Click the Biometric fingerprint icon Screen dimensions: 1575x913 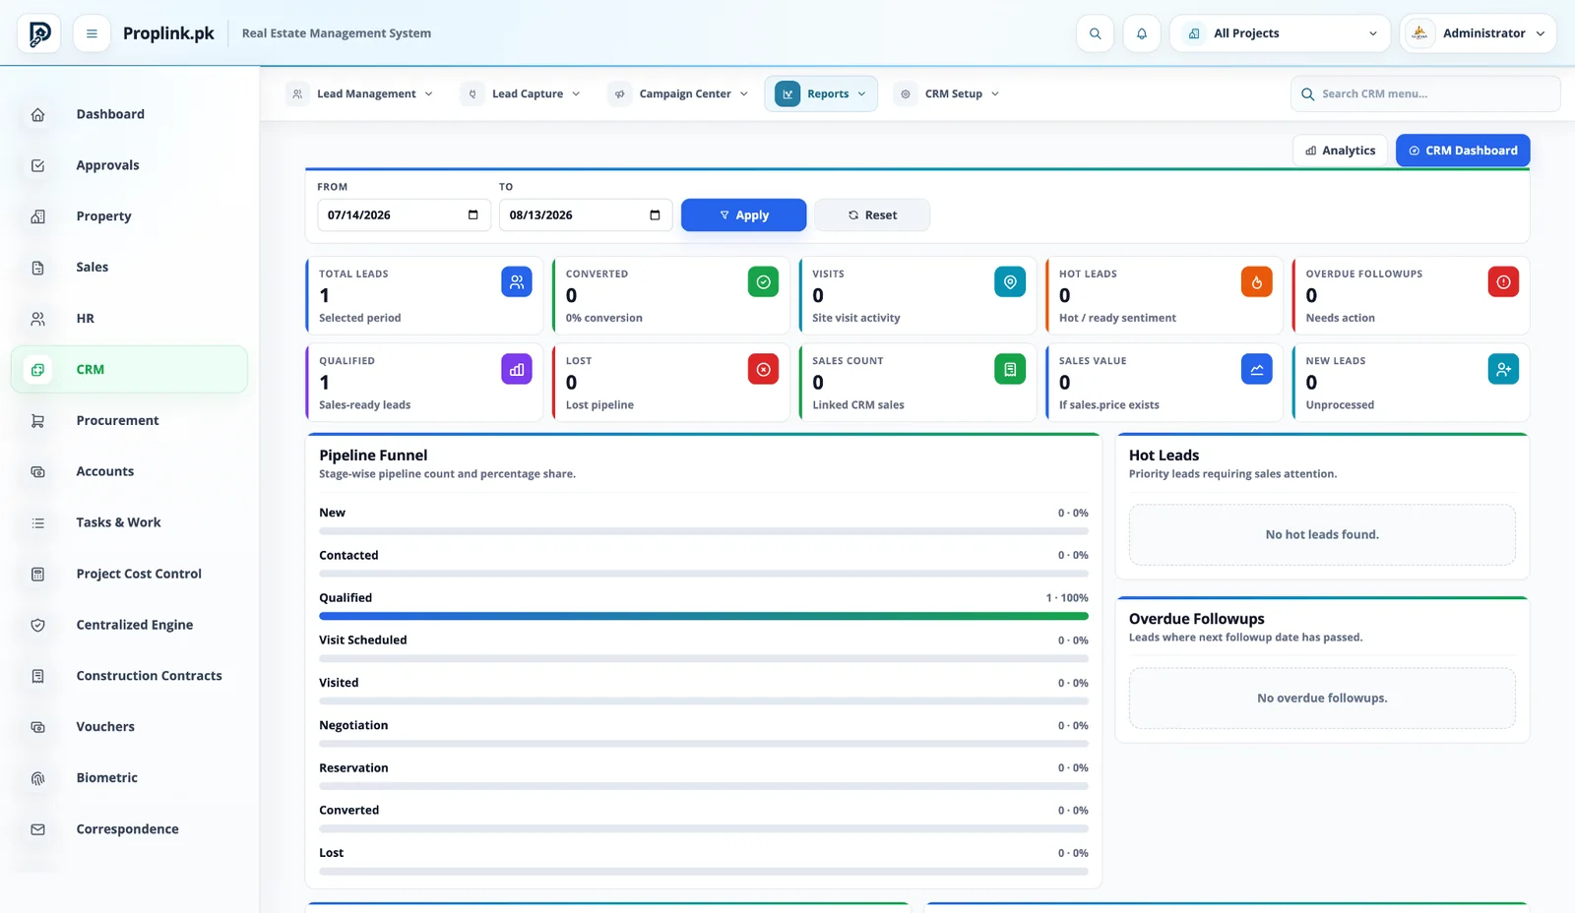click(37, 778)
